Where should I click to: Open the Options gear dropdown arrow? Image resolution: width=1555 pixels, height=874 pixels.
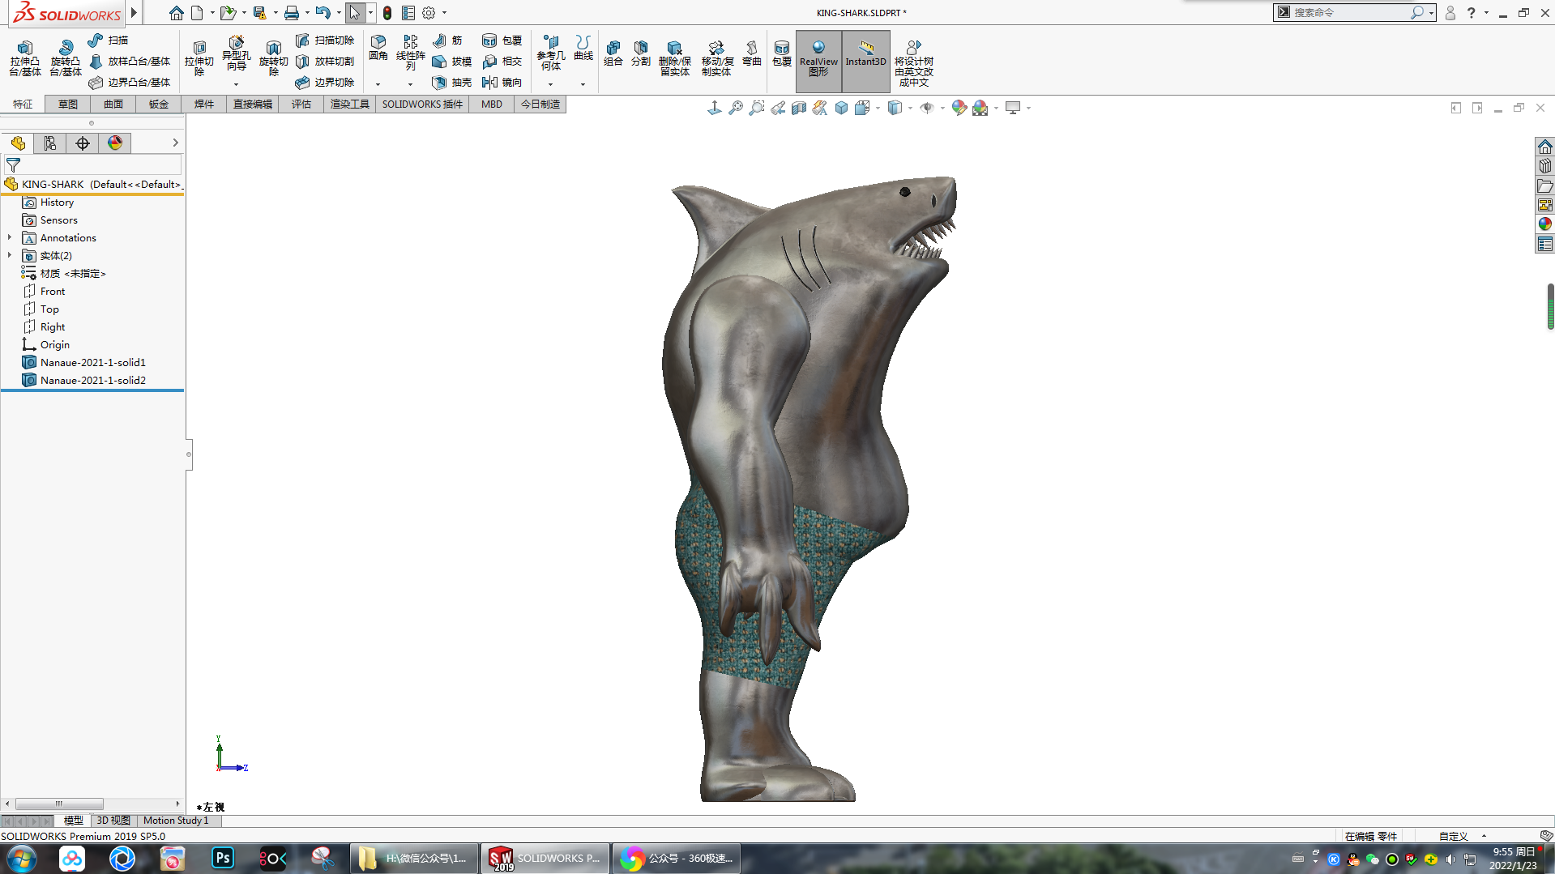[444, 13]
